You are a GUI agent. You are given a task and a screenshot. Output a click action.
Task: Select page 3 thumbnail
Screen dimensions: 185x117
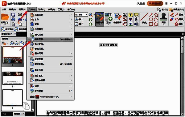13,98
